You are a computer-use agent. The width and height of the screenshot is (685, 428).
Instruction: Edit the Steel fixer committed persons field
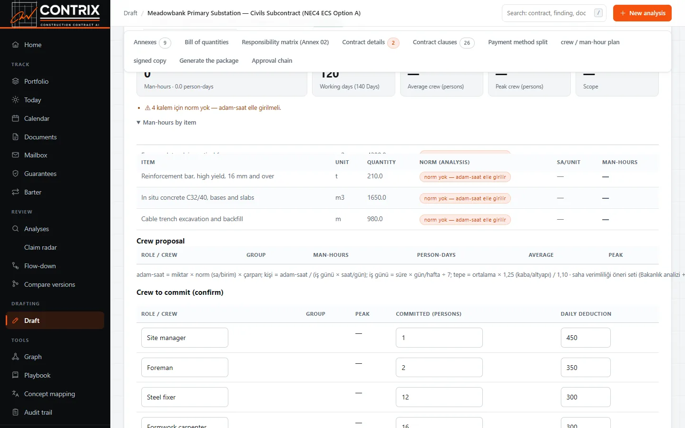439,397
